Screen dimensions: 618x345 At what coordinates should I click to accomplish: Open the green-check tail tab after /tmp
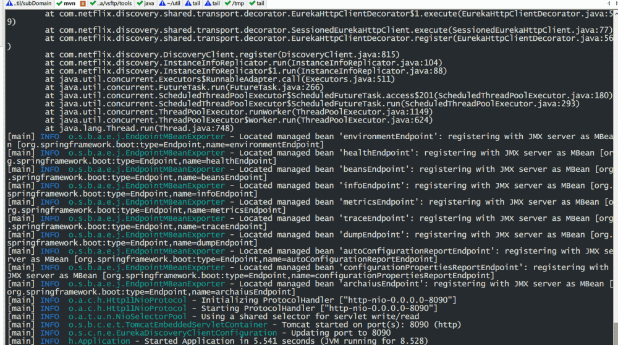point(257,3)
